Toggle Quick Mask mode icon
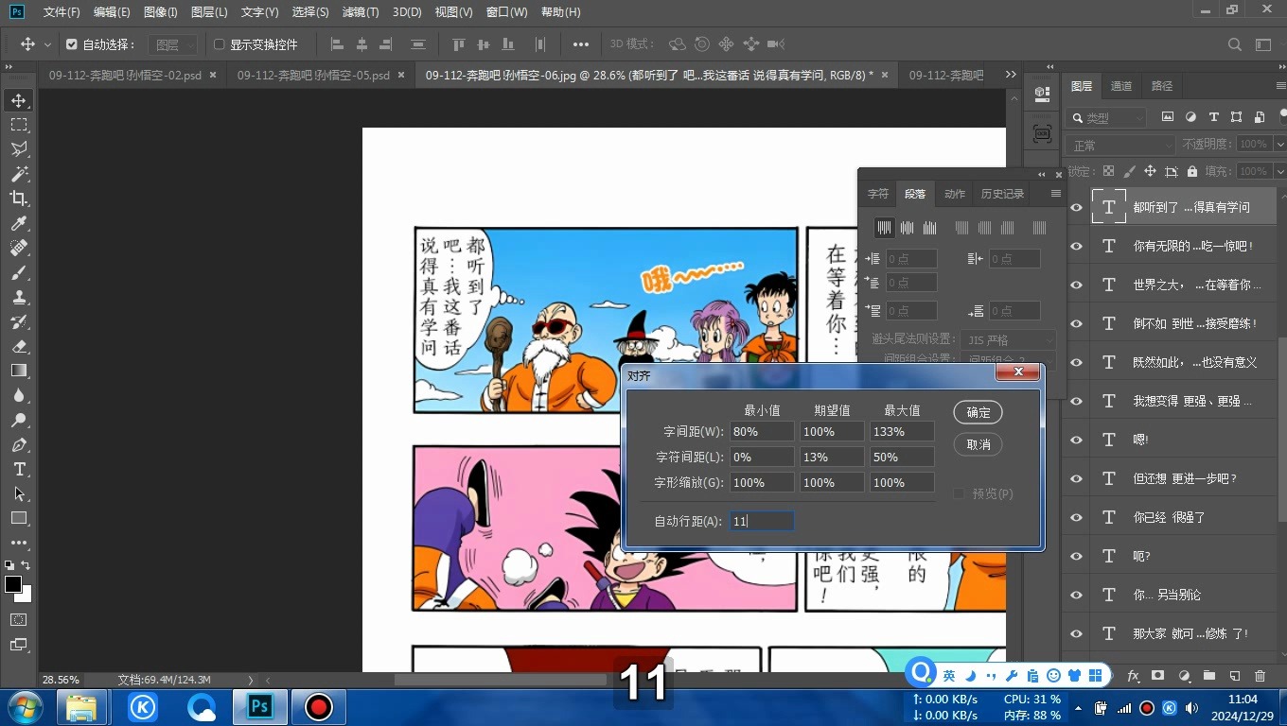Screen dimensions: 1287x726 point(19,619)
